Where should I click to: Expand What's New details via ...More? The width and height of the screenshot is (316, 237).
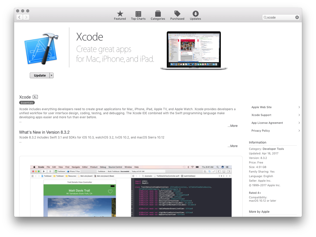[x=232, y=146]
